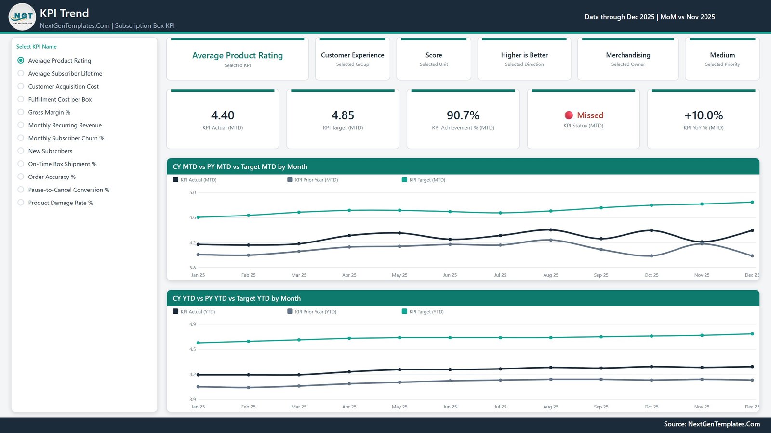Click Aug 25 actual point in MTD chart

551,230
